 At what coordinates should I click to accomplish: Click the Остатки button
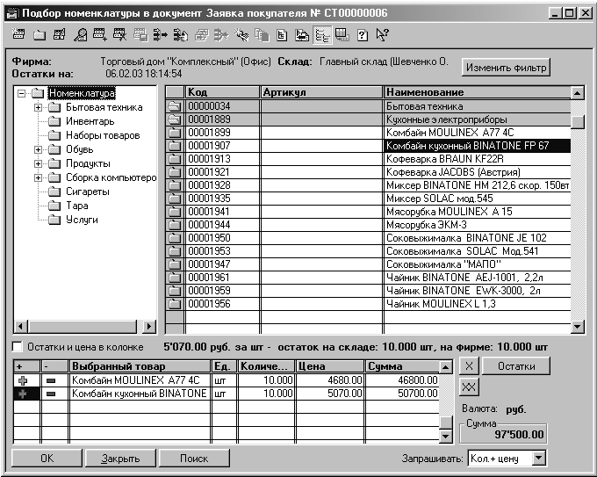[x=516, y=366]
